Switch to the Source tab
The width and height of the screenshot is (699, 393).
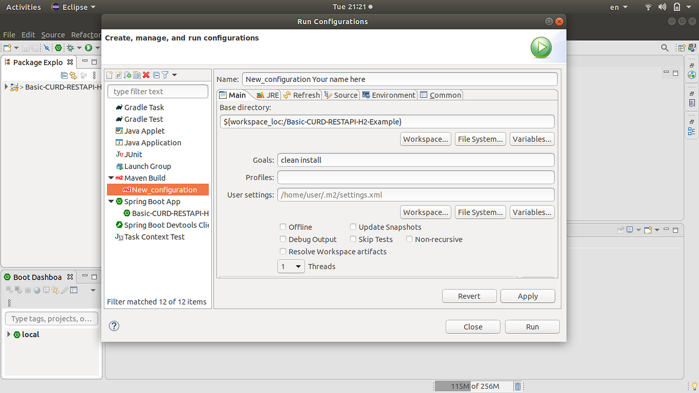click(x=341, y=95)
